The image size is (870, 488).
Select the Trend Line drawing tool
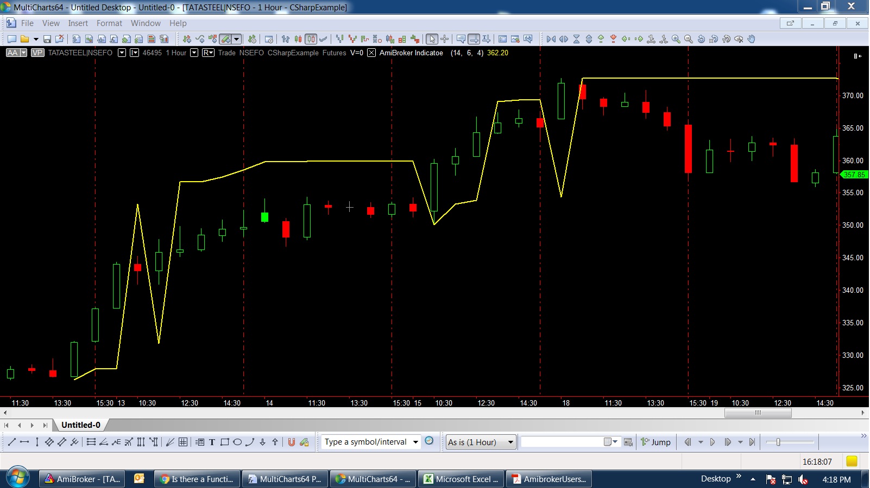[x=11, y=442]
